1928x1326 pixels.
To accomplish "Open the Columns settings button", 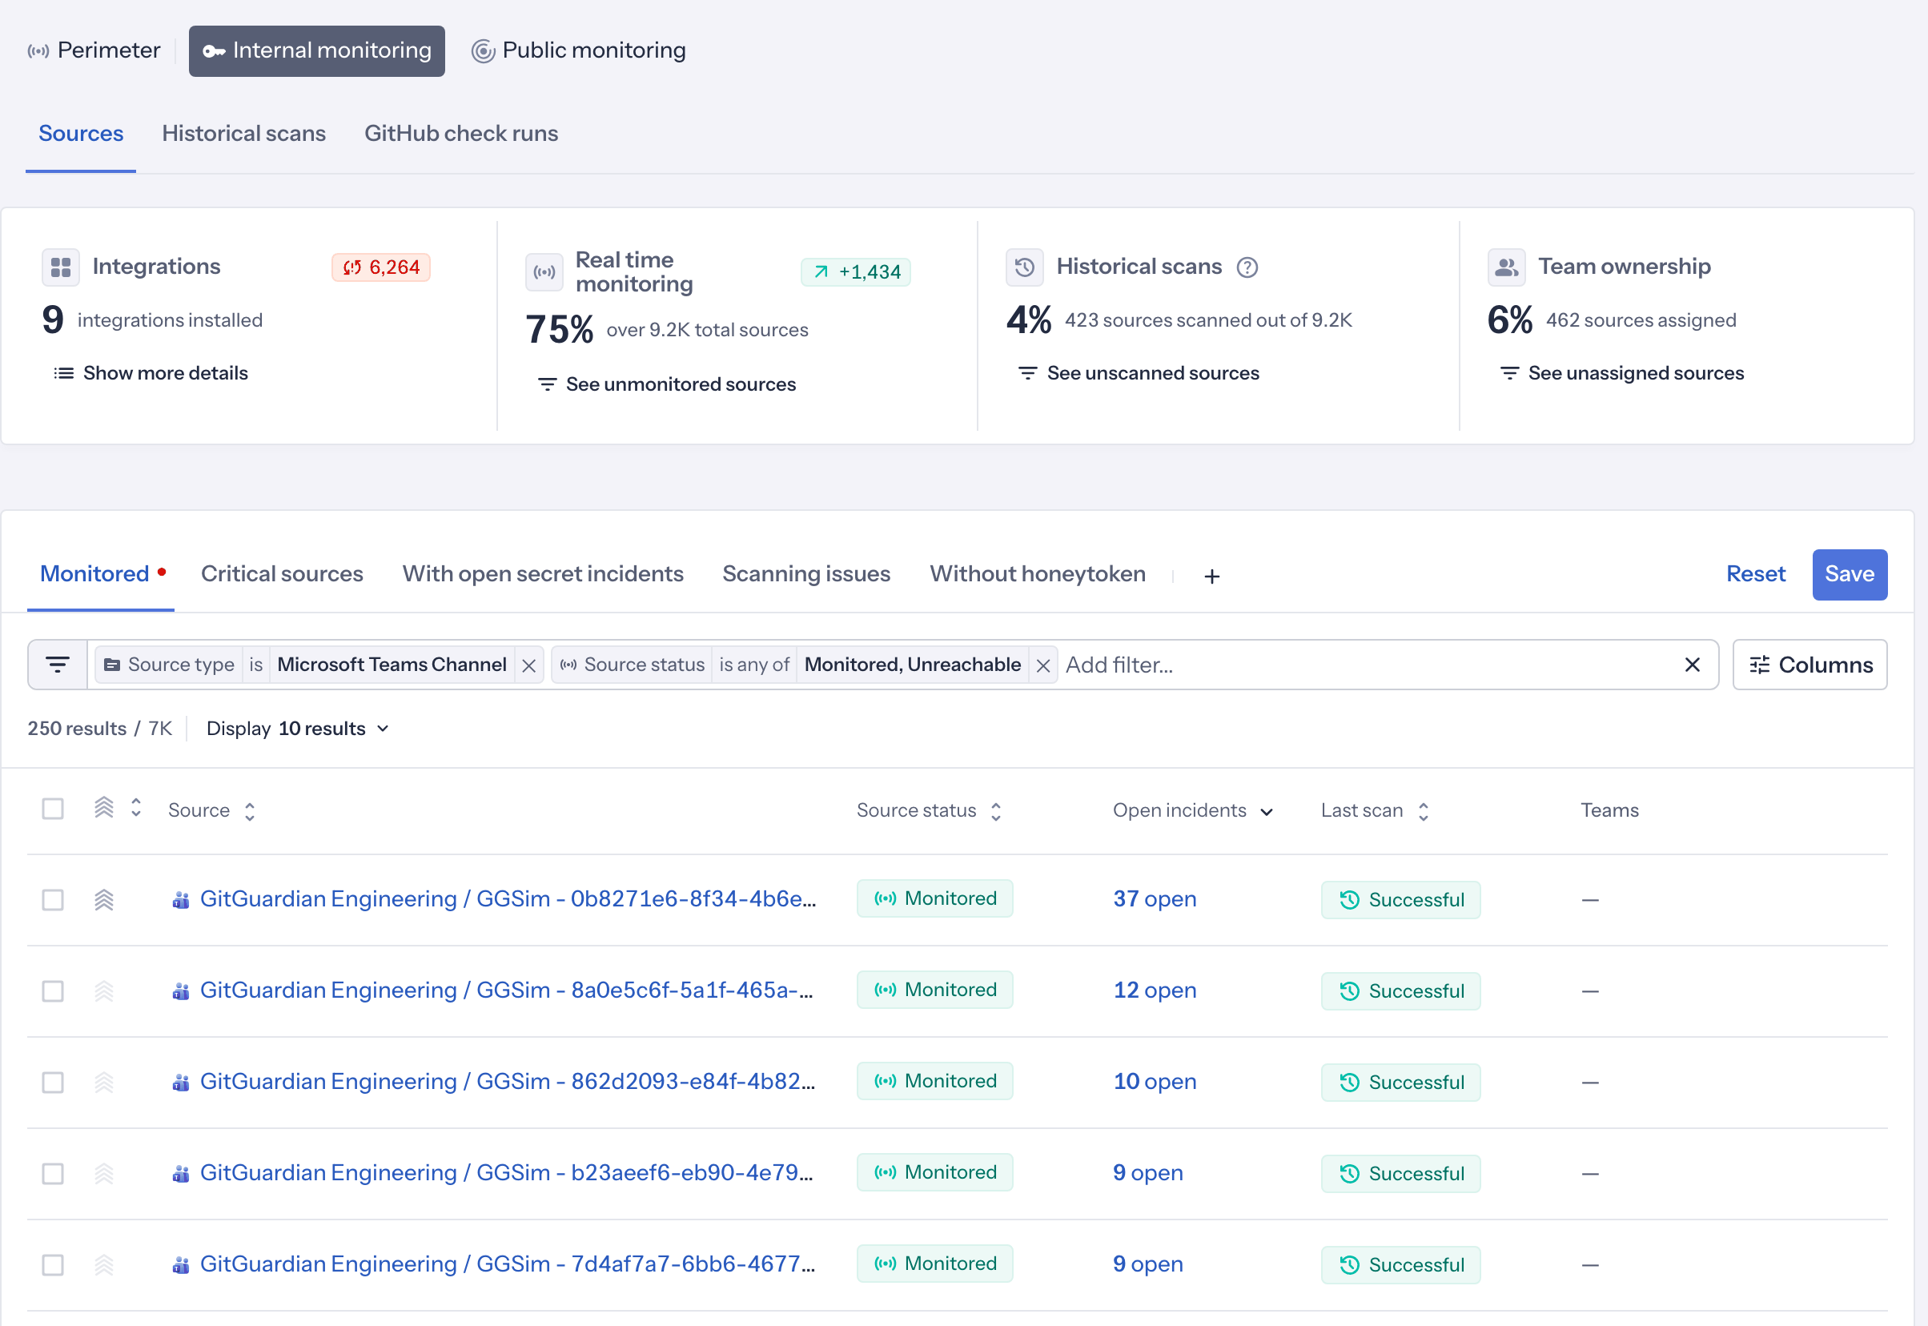I will (1810, 665).
